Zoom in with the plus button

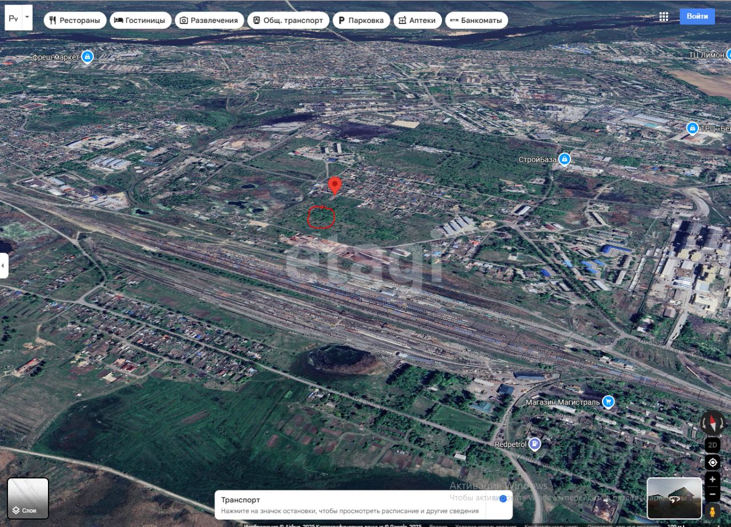[x=712, y=479]
